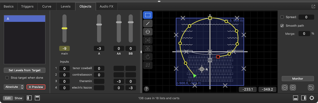Image resolution: width=318 pixels, height=103 pixels.
Task: Zoom in with the plus button
Action: (293, 88)
